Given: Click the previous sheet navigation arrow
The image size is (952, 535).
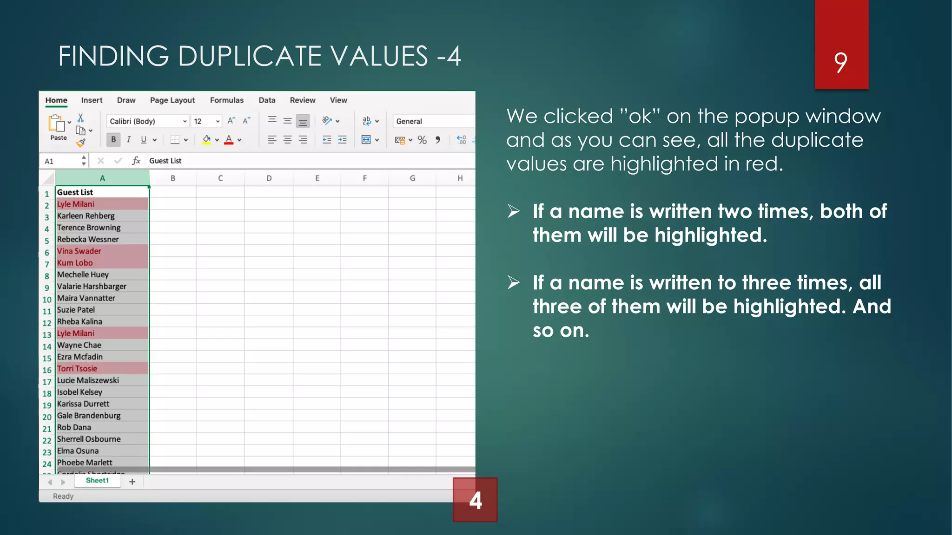Looking at the screenshot, I should coord(50,482).
